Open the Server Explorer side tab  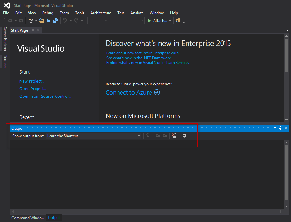coord(5,39)
